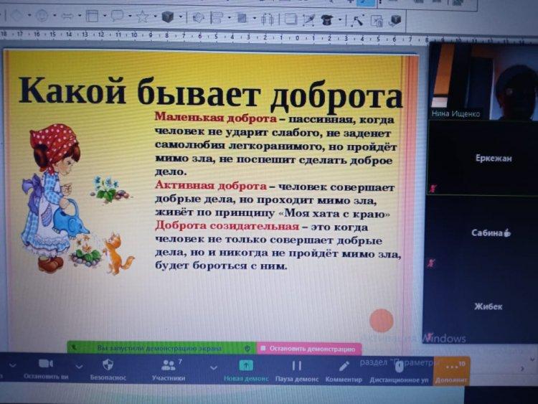Open the Basic Shapes dropdown arrow
538x404 pixels.
29,15
